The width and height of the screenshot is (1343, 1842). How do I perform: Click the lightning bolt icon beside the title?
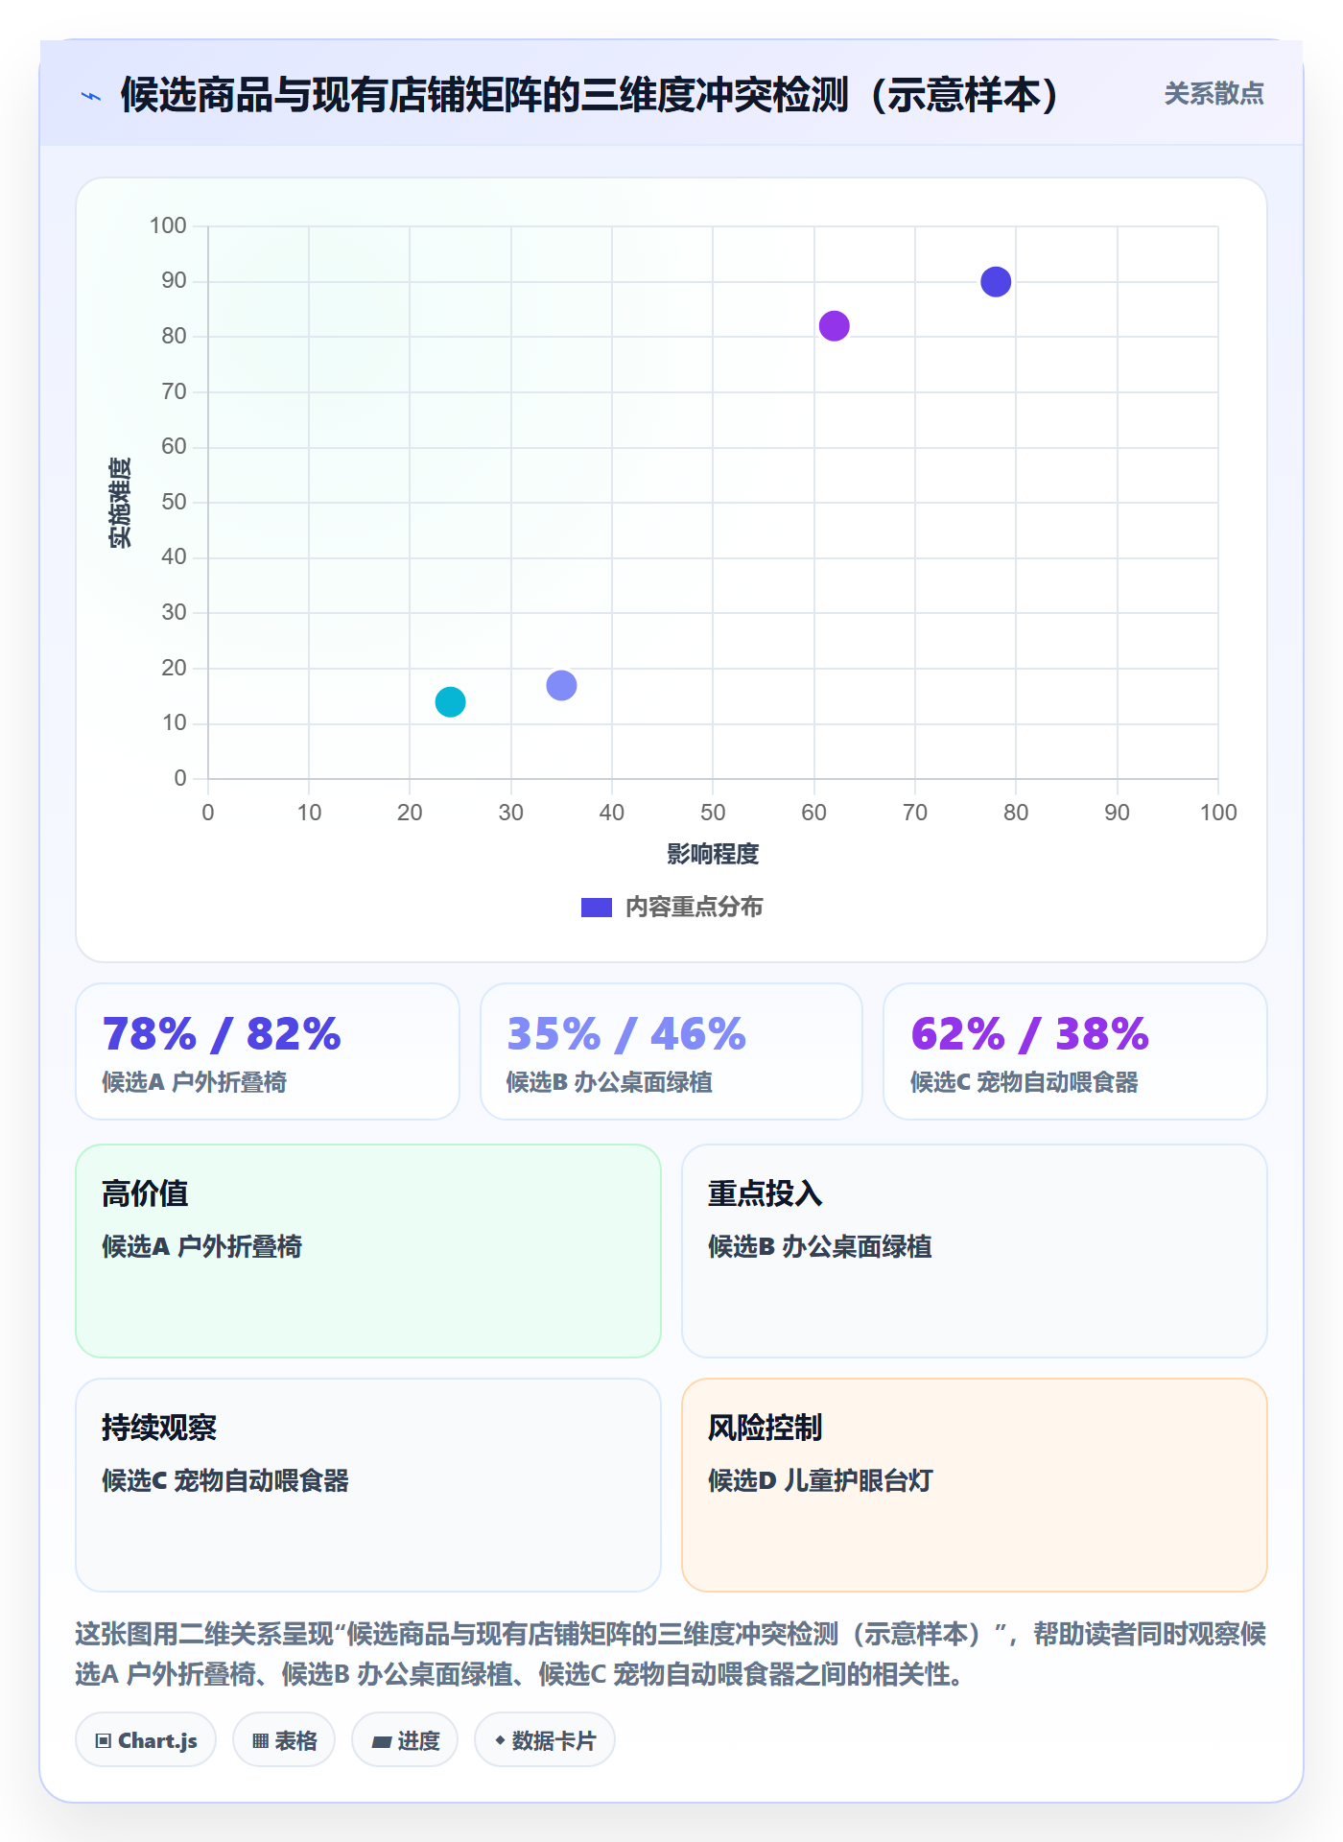coord(91,96)
